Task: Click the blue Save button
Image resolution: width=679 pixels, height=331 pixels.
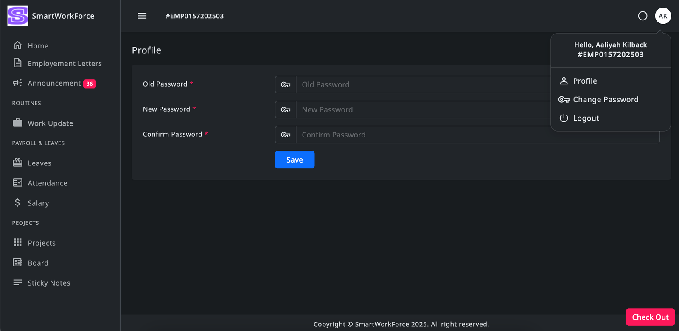Action: tap(295, 160)
